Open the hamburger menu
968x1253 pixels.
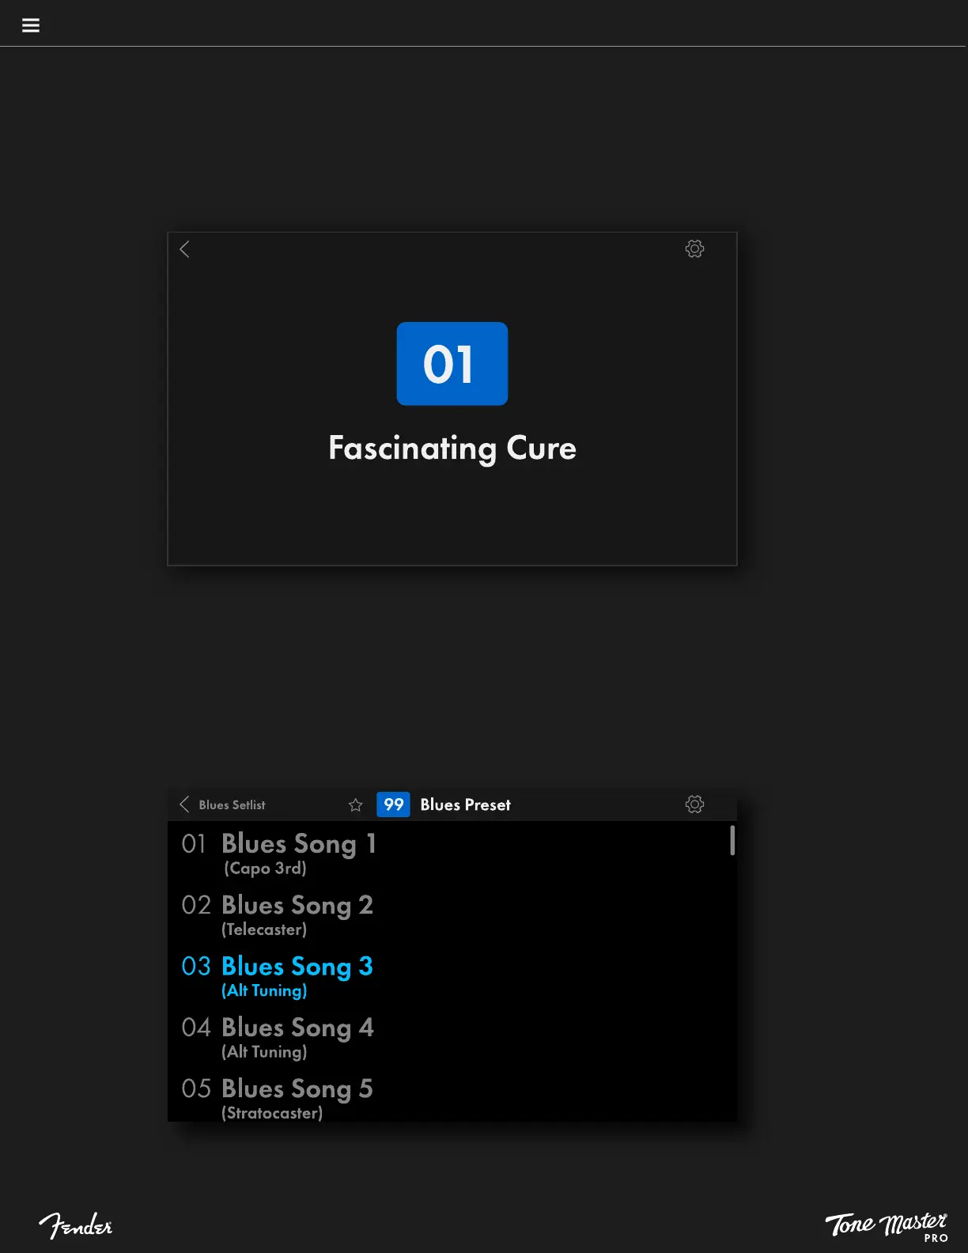point(31,25)
